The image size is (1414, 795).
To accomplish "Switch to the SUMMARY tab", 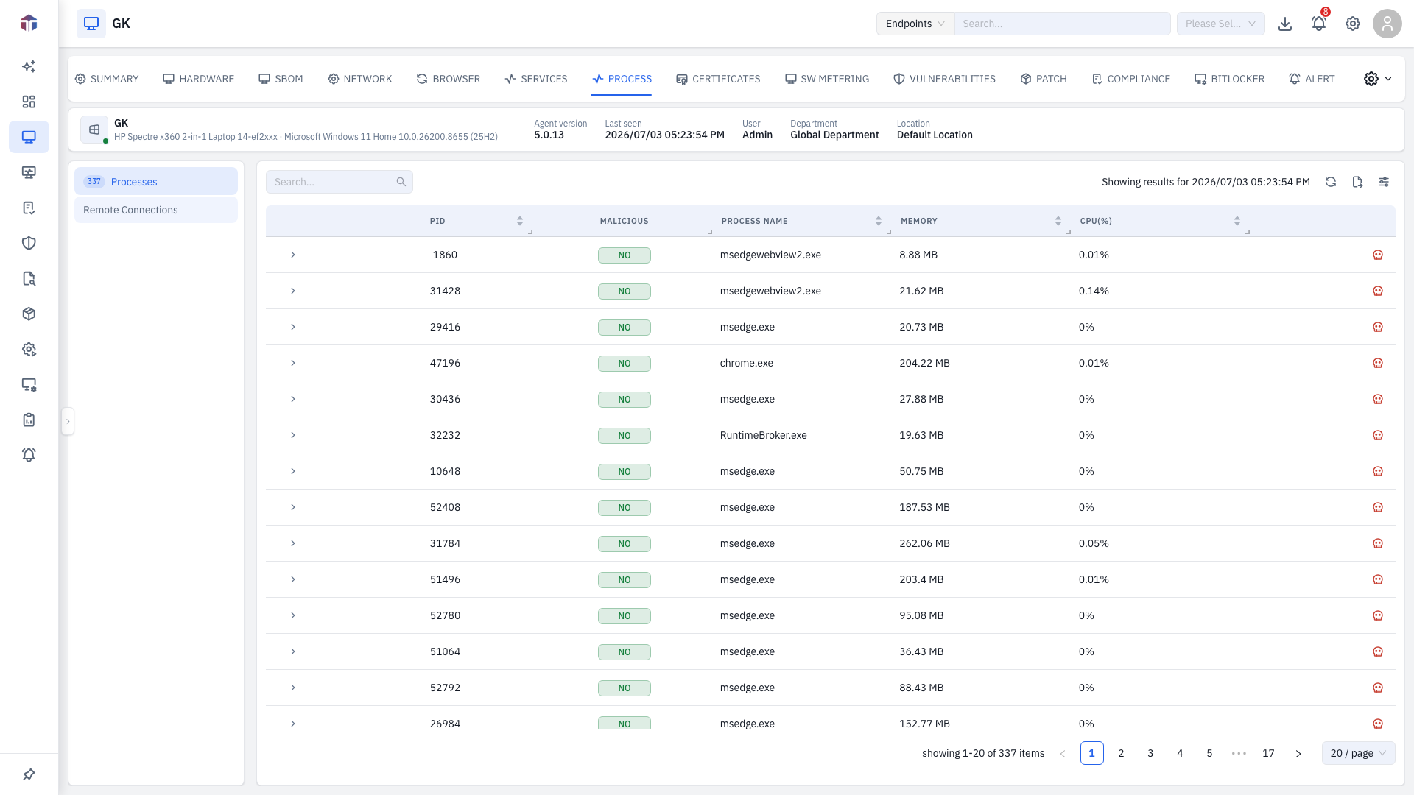I will tap(107, 79).
